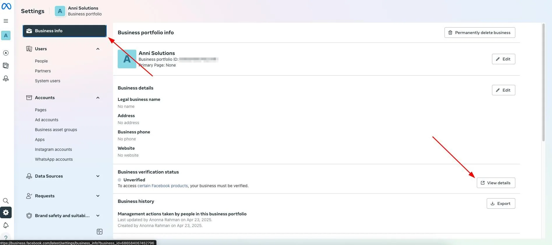Click the Data Sources section icon
552x245 pixels.
coord(29,176)
